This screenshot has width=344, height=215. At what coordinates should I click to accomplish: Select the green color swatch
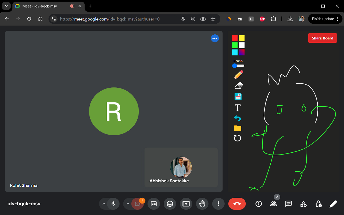pyautogui.click(x=234, y=45)
